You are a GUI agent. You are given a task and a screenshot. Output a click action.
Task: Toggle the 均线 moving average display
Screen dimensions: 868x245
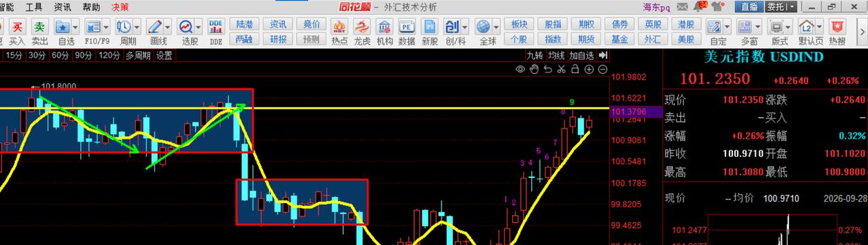coord(557,55)
